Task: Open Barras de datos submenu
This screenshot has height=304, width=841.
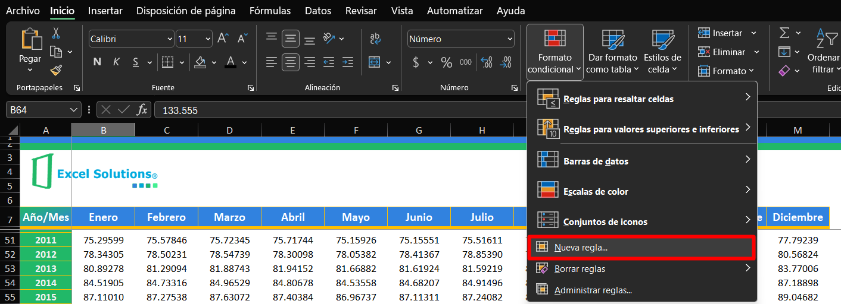Action: point(642,161)
